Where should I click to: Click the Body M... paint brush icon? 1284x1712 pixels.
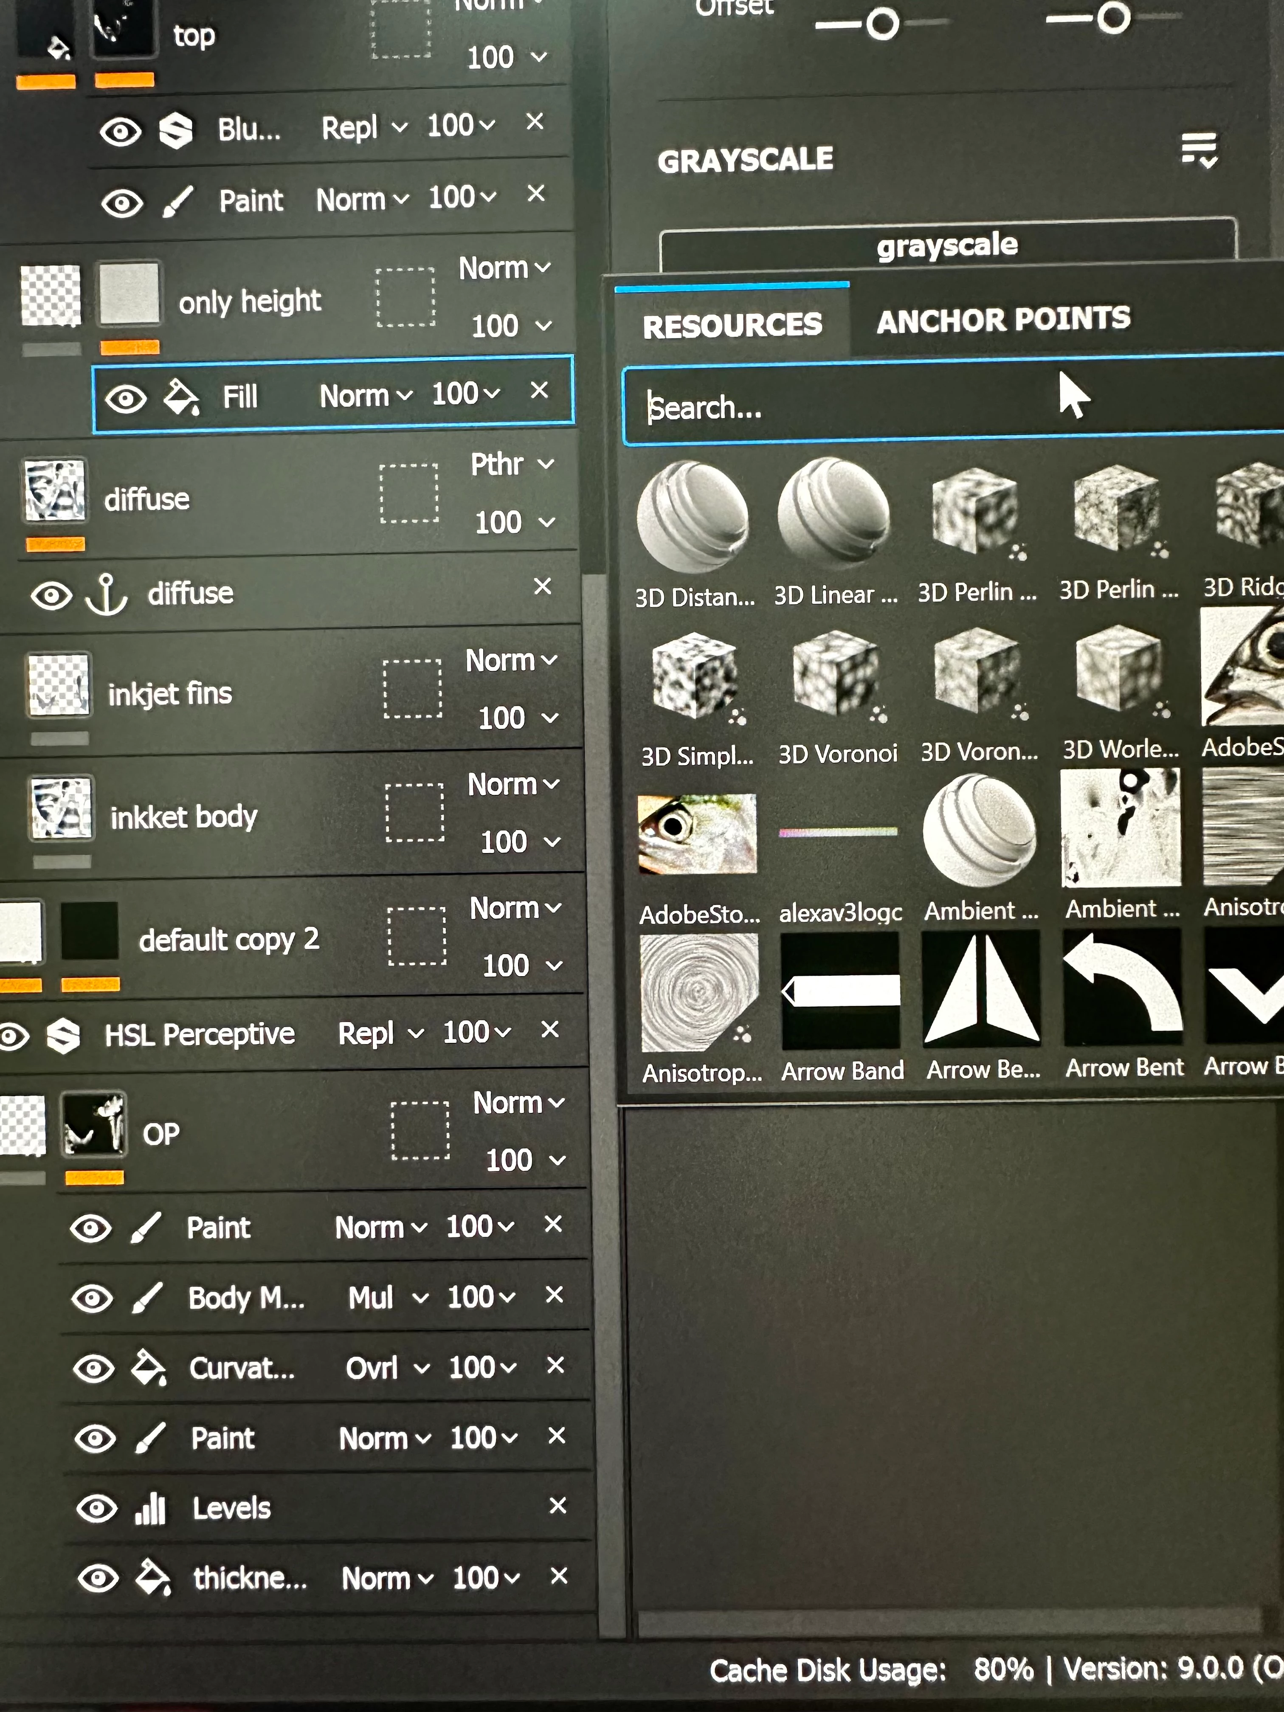coord(147,1298)
